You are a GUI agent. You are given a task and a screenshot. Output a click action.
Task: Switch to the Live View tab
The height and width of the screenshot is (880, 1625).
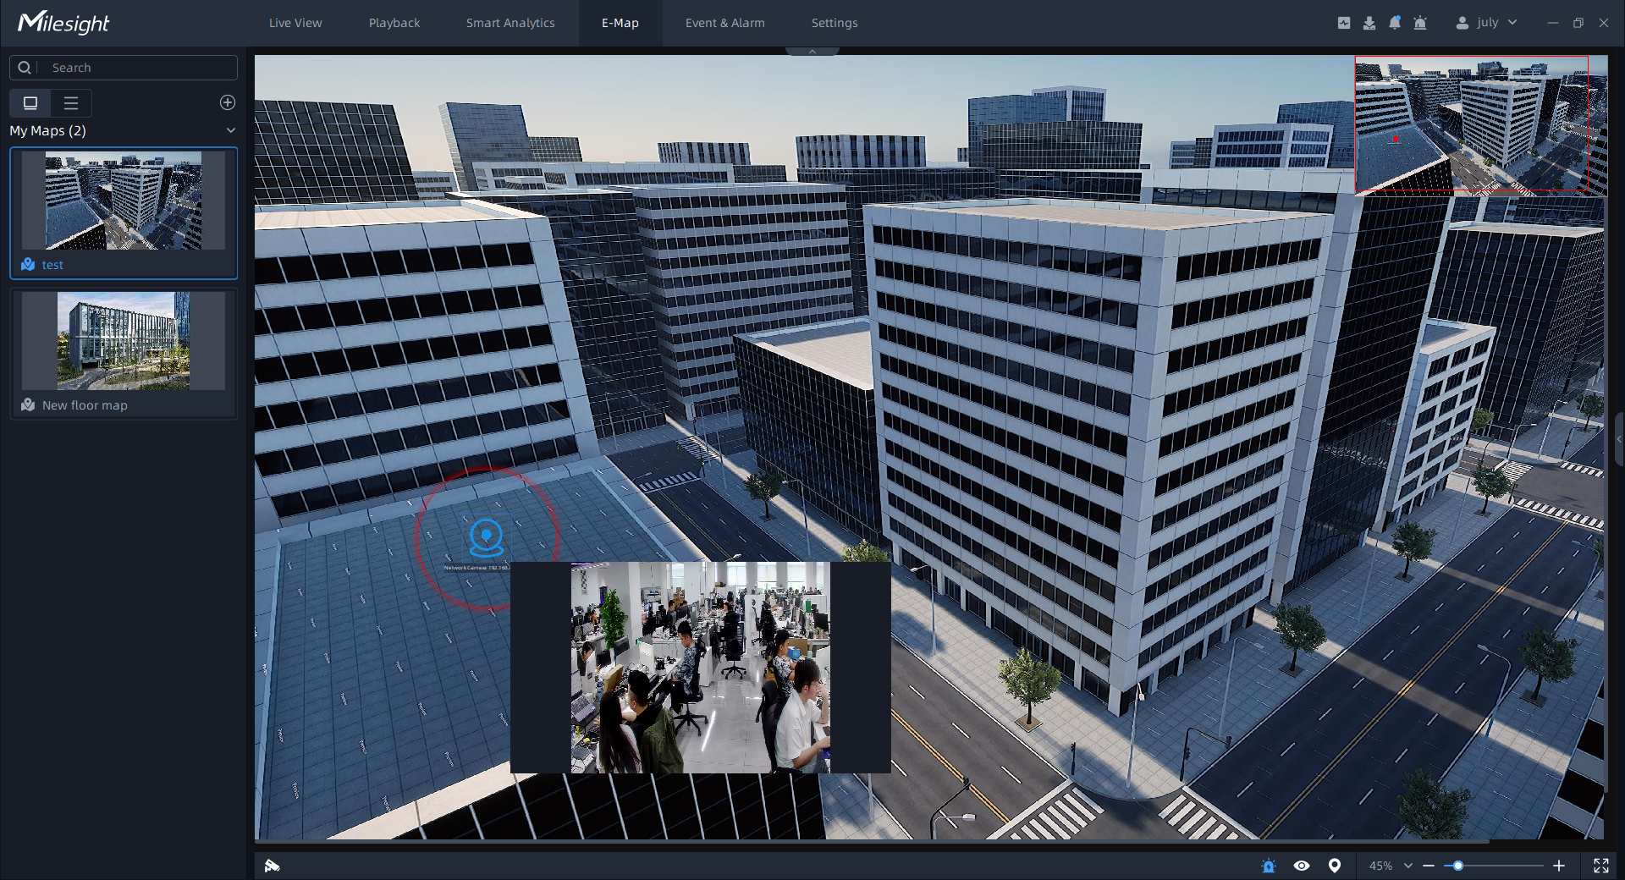click(295, 23)
